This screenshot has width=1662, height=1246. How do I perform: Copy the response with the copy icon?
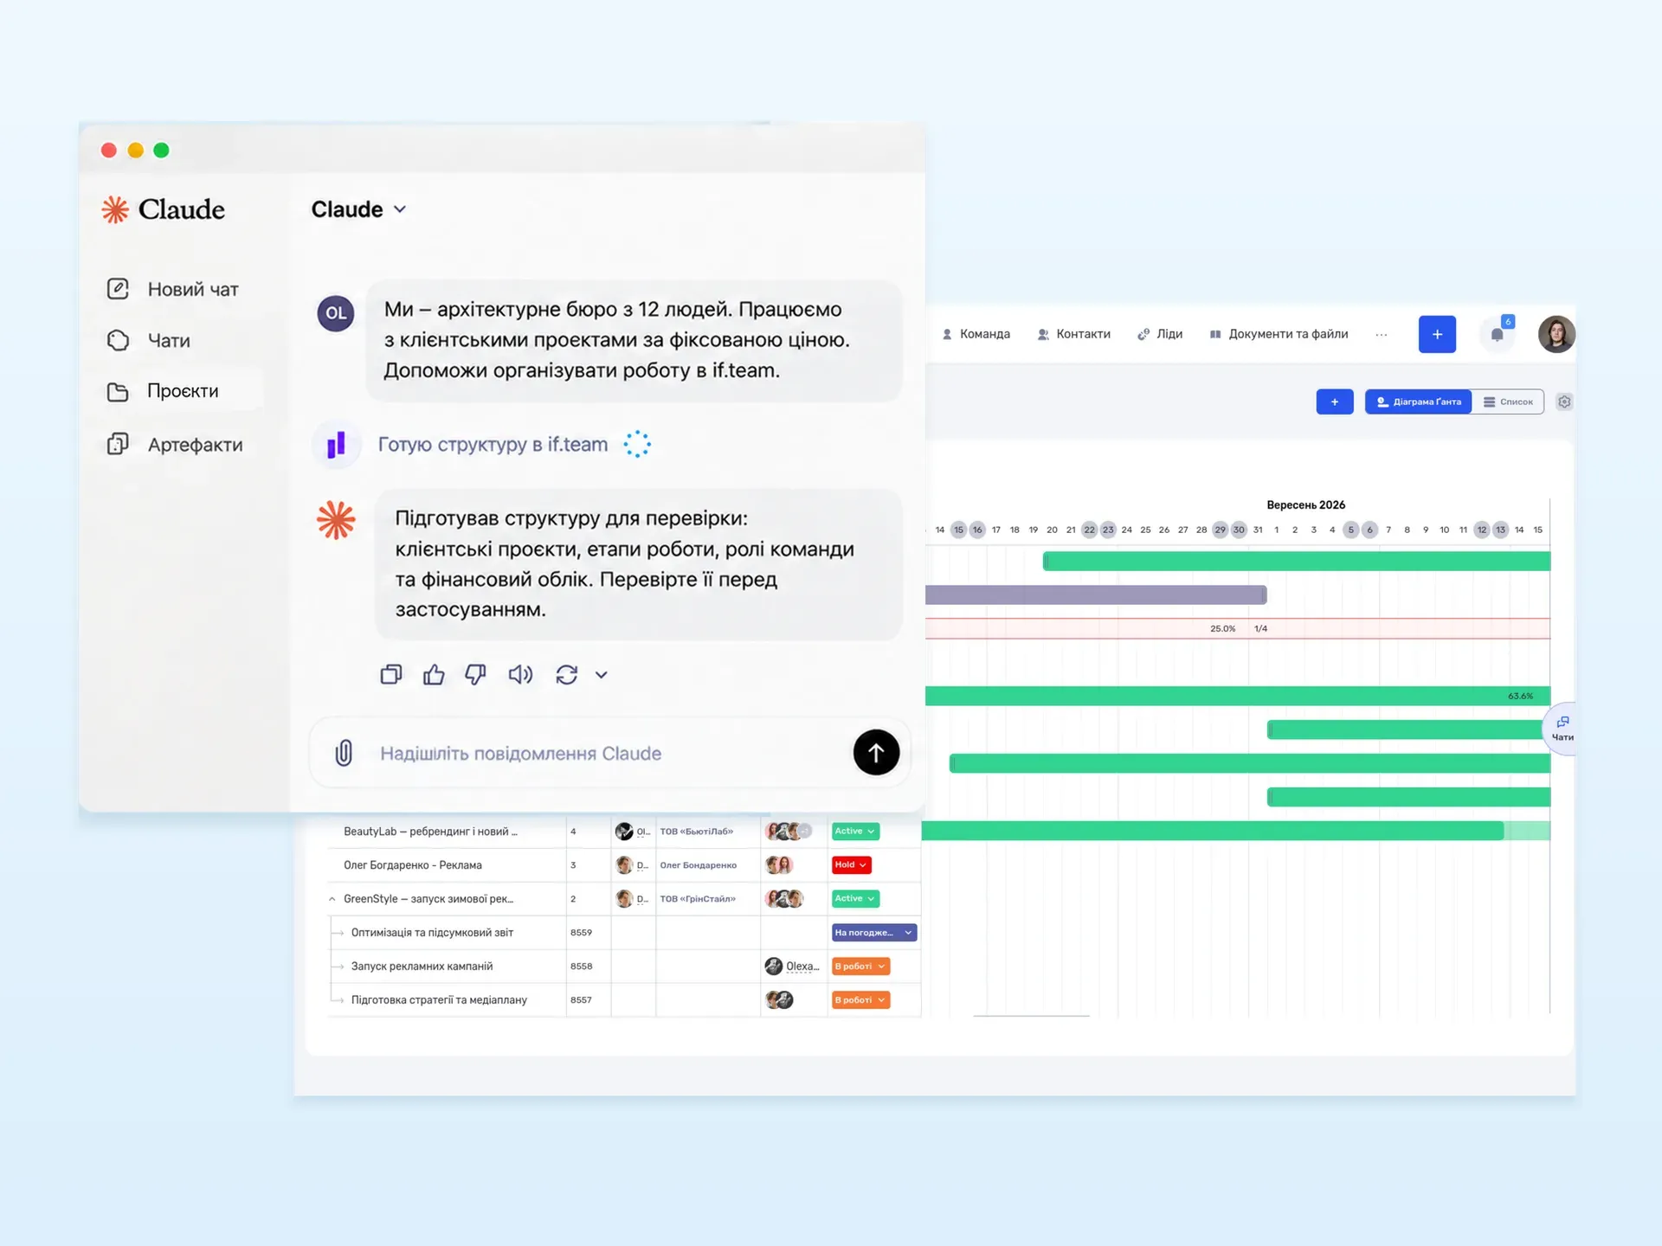pyautogui.click(x=391, y=675)
